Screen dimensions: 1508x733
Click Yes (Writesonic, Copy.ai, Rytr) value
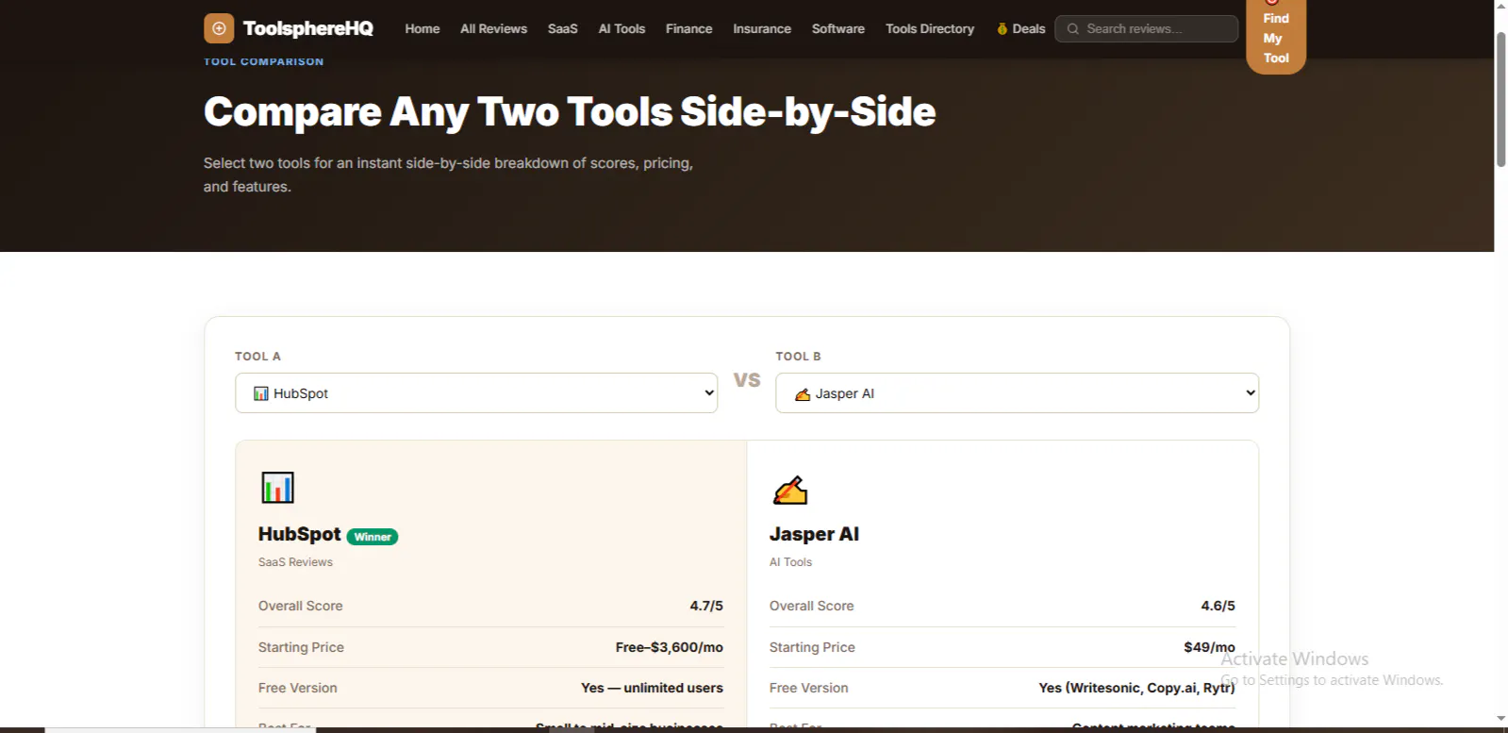click(x=1136, y=688)
